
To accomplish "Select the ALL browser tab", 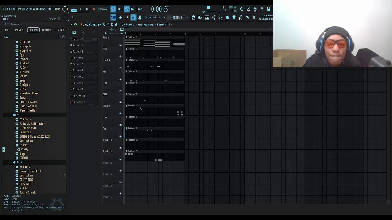I will [7, 30].
